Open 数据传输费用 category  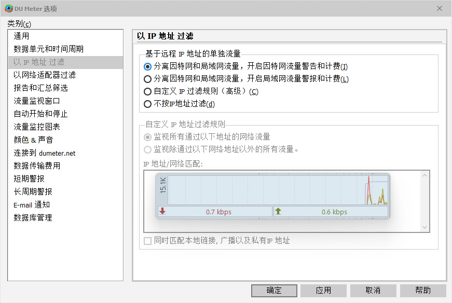pos(65,166)
